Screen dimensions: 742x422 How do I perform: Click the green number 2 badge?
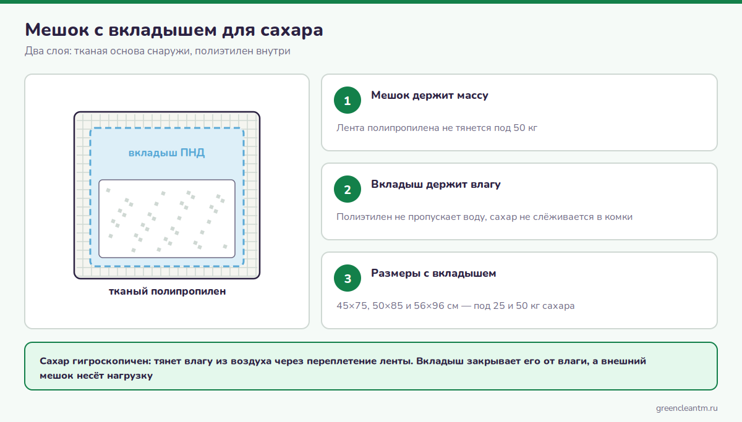click(348, 189)
